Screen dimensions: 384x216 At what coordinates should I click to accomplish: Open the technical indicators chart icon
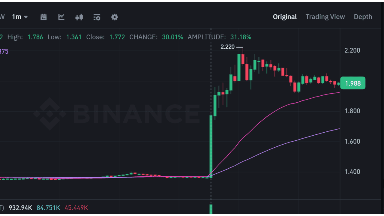(x=61, y=17)
